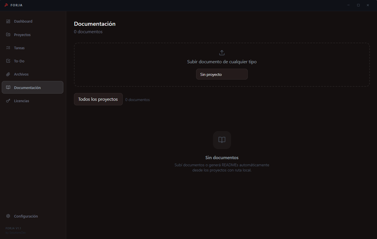Click the checklist icon beside Tareas
This screenshot has width=377, height=239.
(x=8, y=48)
